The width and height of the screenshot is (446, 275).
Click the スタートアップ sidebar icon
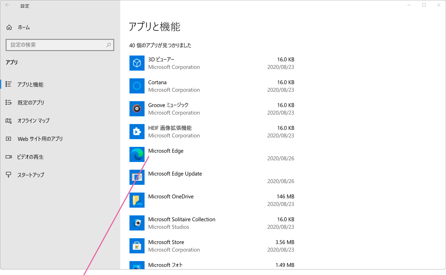(x=9, y=175)
